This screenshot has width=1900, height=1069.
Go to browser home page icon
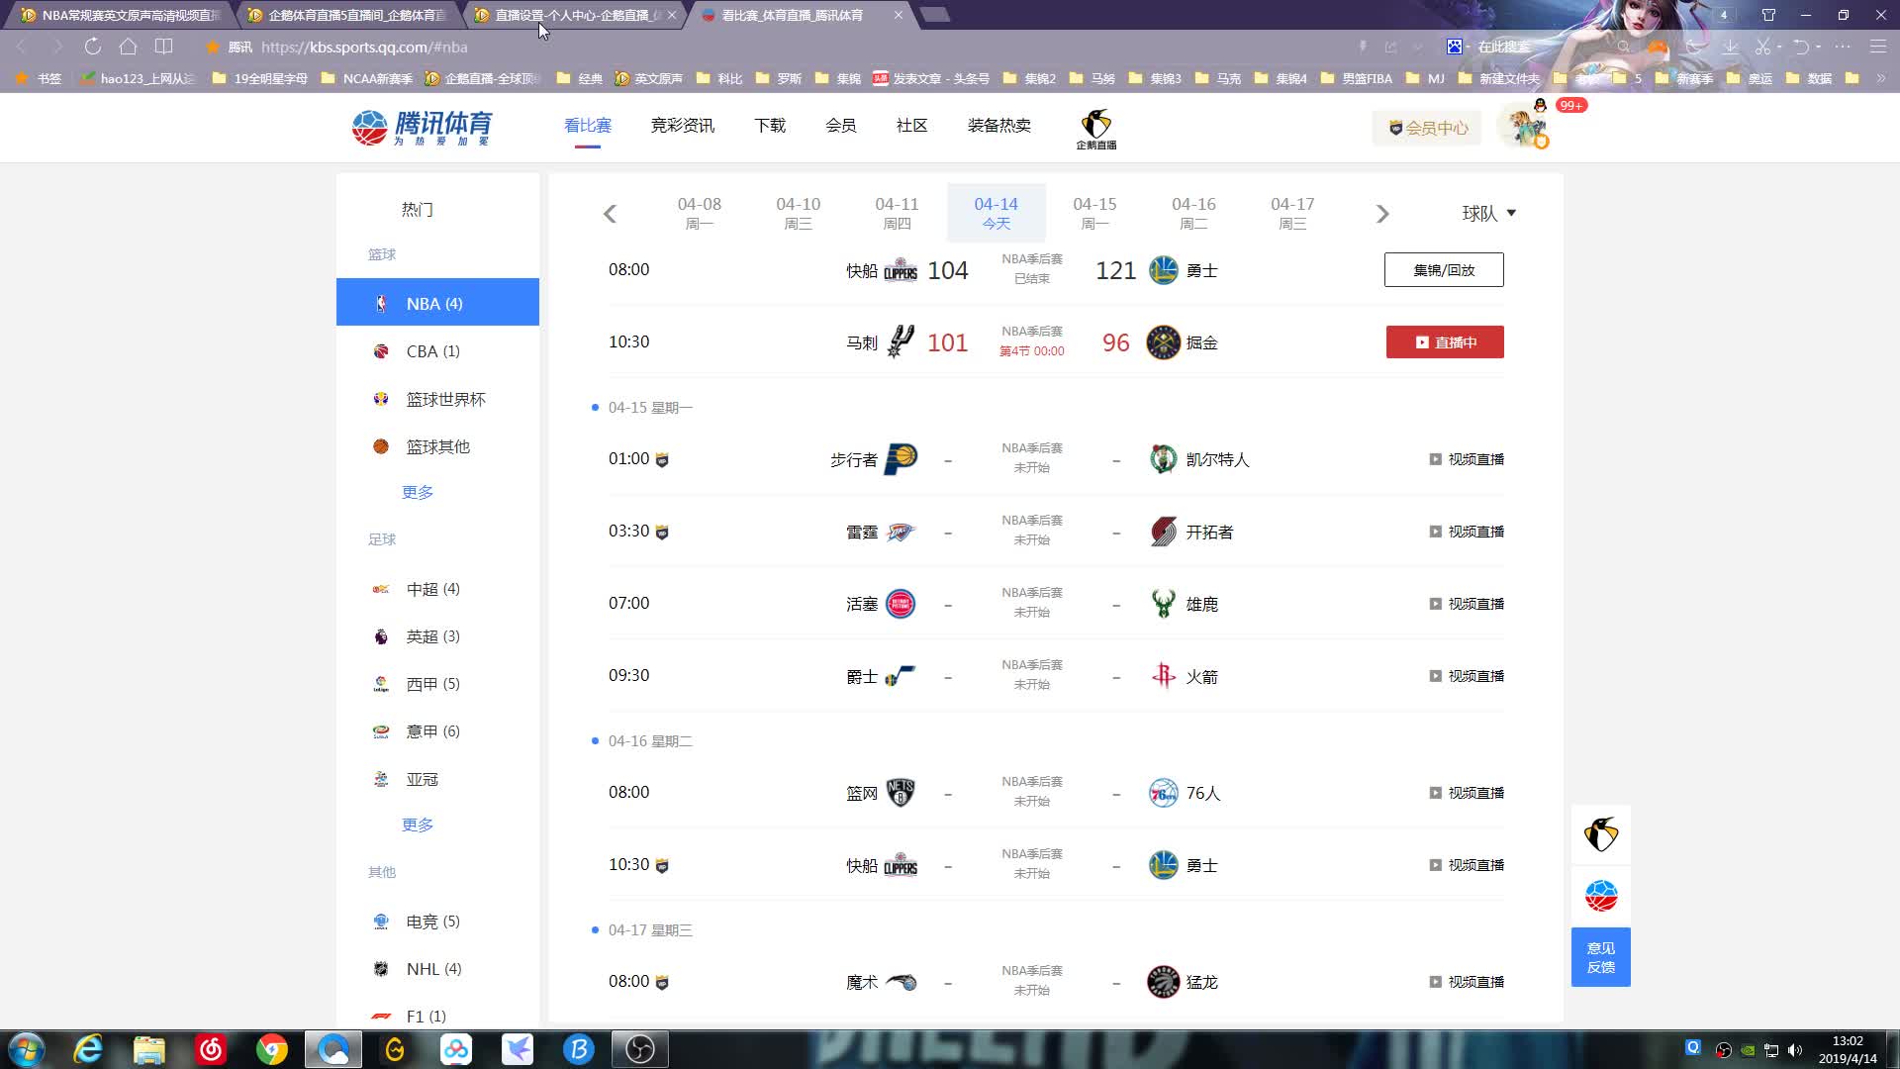point(128,47)
